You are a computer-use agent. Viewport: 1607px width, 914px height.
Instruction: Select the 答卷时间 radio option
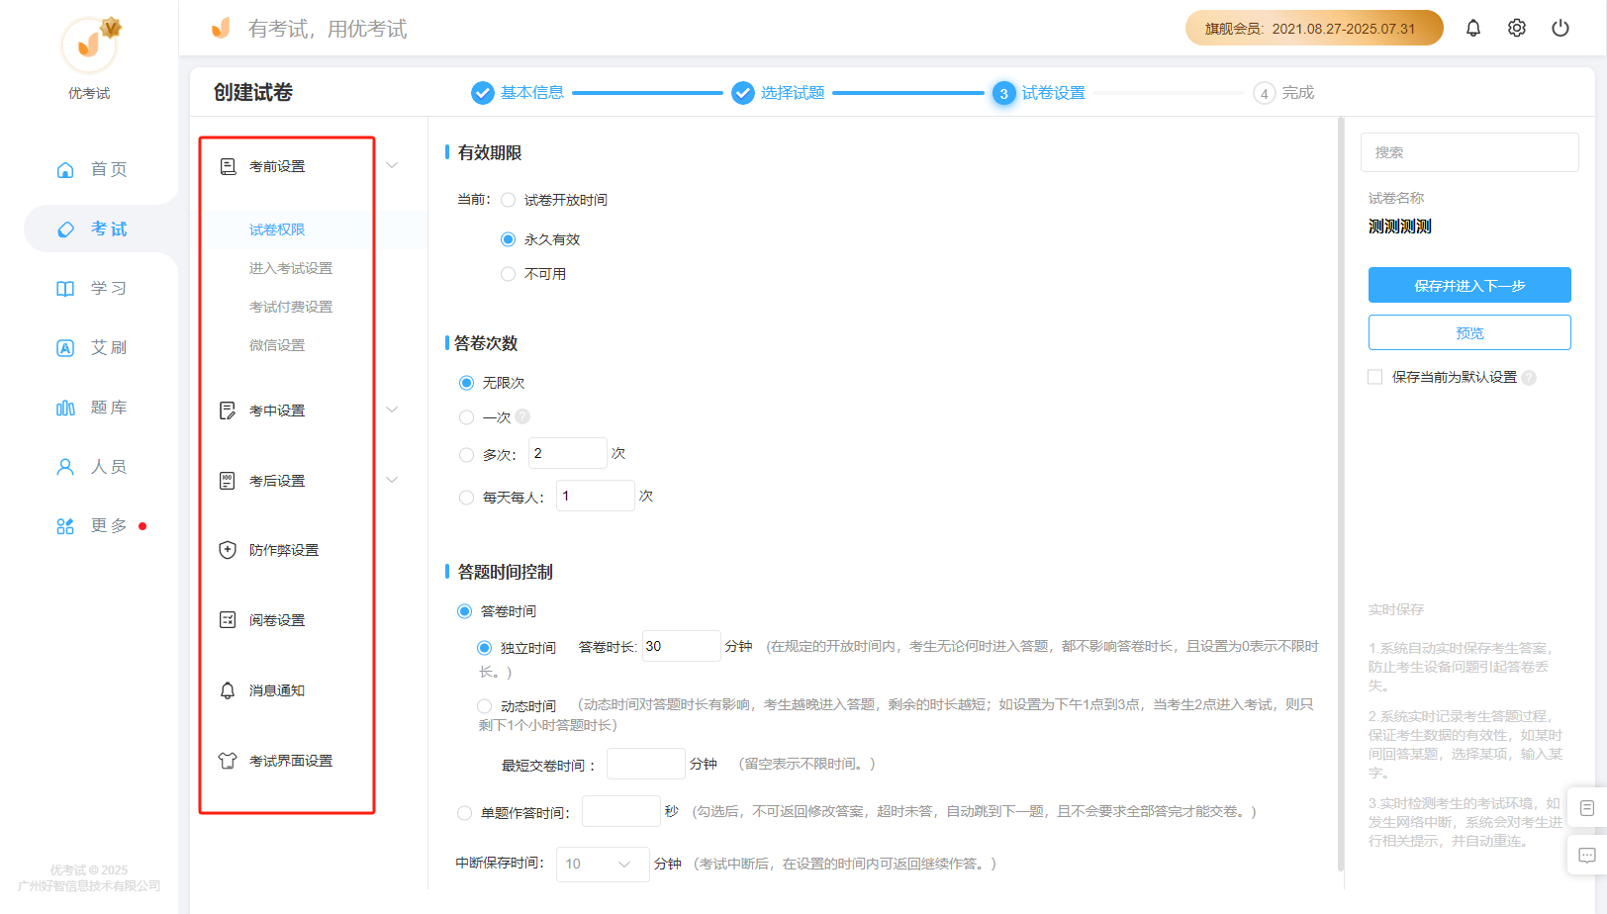point(464,611)
